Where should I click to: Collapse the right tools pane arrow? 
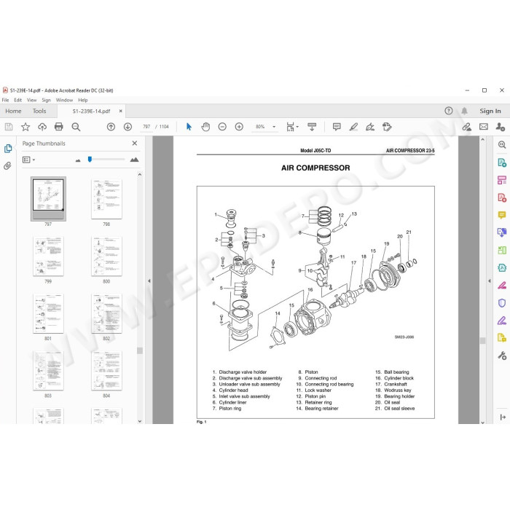pos(489,280)
